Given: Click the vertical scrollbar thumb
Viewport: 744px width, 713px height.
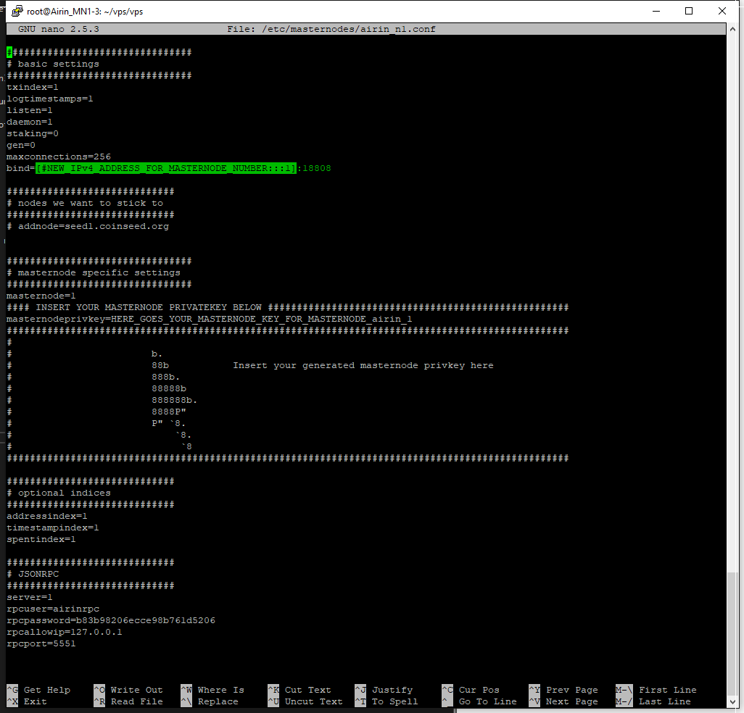Looking at the screenshot, I should click(732, 633).
